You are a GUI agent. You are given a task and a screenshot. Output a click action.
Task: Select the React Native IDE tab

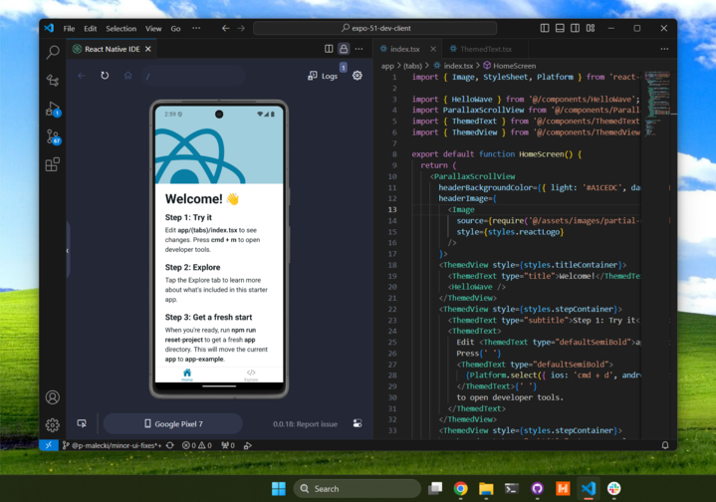112,49
